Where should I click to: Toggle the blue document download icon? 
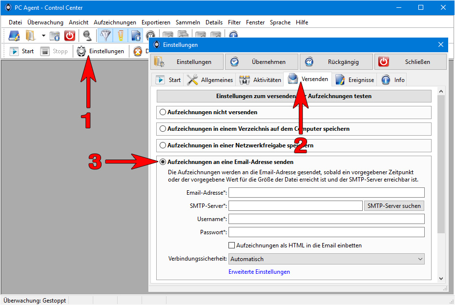click(135, 36)
